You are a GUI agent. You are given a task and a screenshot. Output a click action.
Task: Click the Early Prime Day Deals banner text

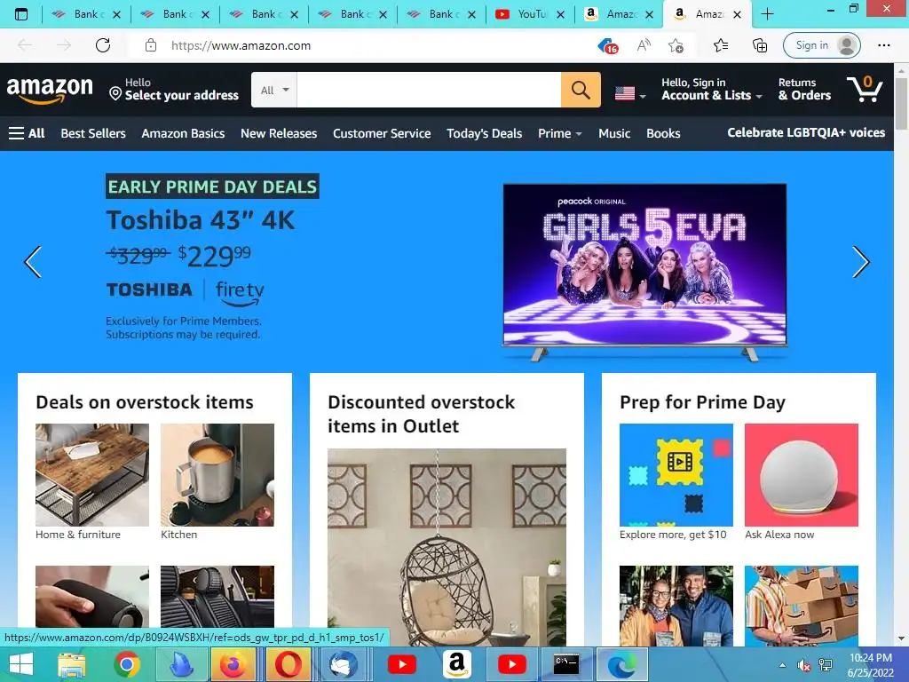[212, 186]
